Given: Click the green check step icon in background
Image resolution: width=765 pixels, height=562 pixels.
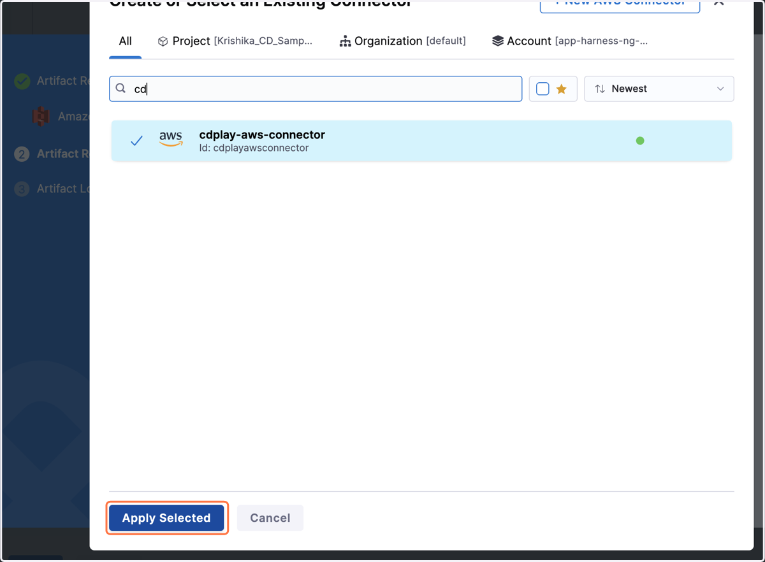Looking at the screenshot, I should (22, 81).
